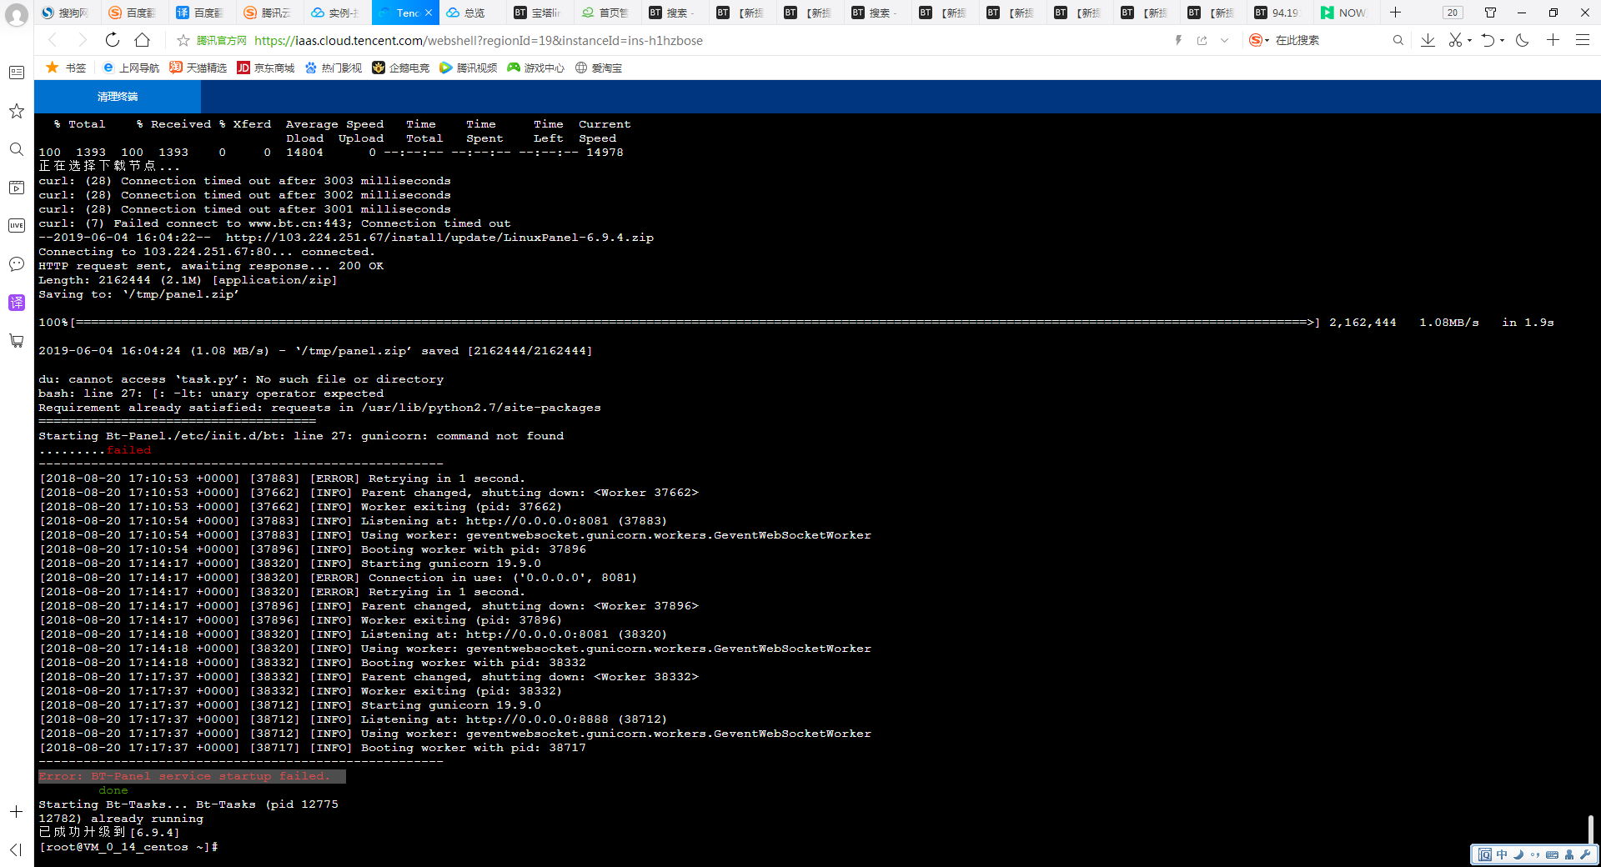Open the IME soft keyboard icon
1601x867 pixels.
coord(1552,854)
